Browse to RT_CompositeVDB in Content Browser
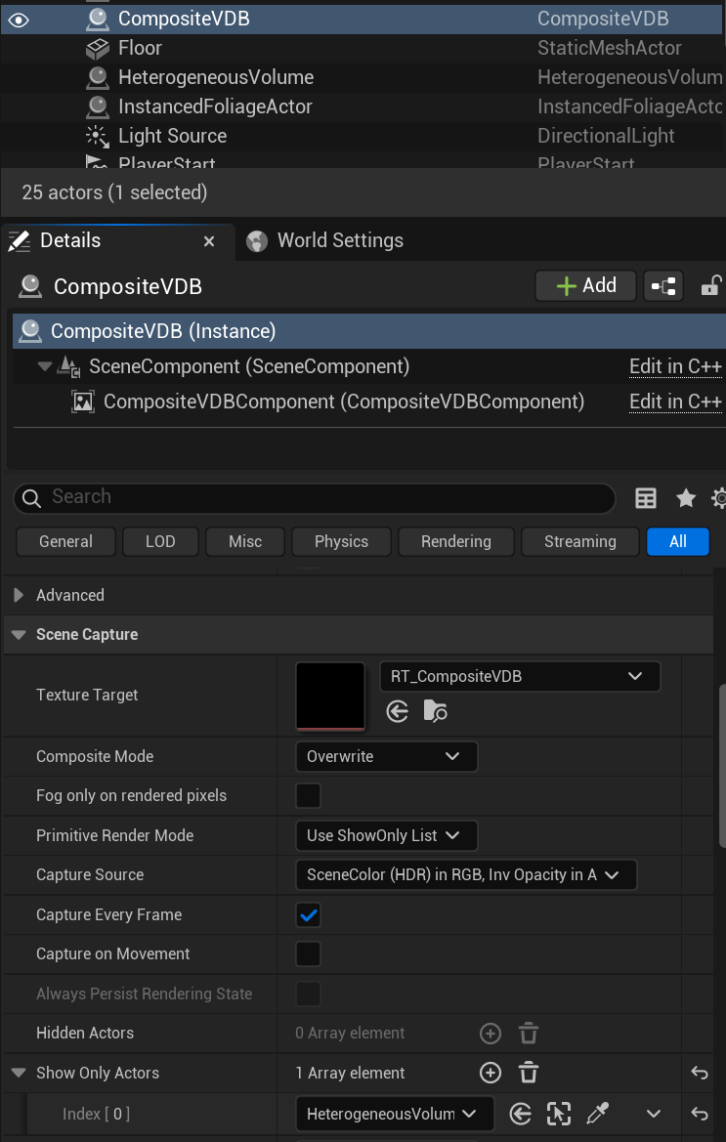 (x=436, y=711)
